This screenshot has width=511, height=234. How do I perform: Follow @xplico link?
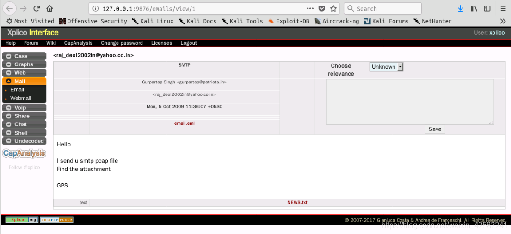[x=24, y=168]
